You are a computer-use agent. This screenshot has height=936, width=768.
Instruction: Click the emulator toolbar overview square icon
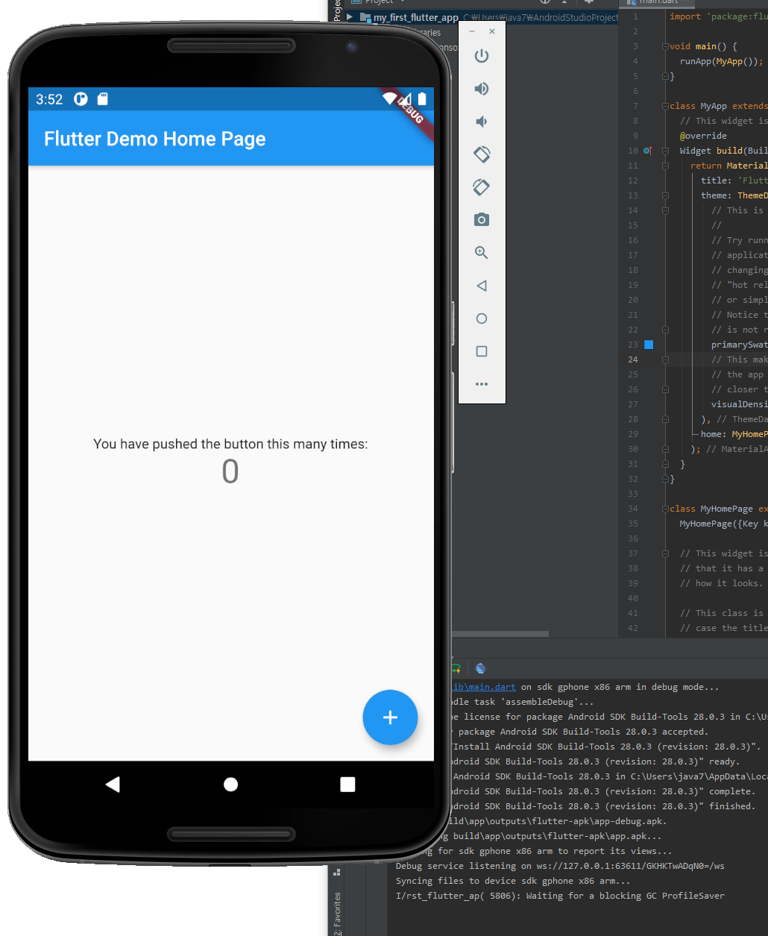coord(482,351)
